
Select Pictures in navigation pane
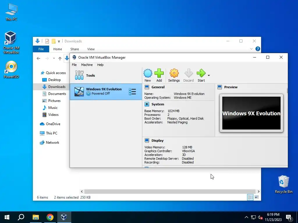pos(51,101)
